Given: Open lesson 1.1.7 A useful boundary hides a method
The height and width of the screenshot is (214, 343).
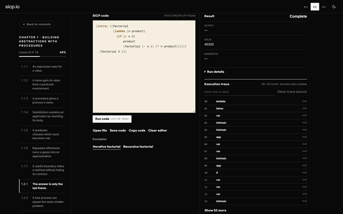Looking at the screenshot, I should [x=43, y=170].
